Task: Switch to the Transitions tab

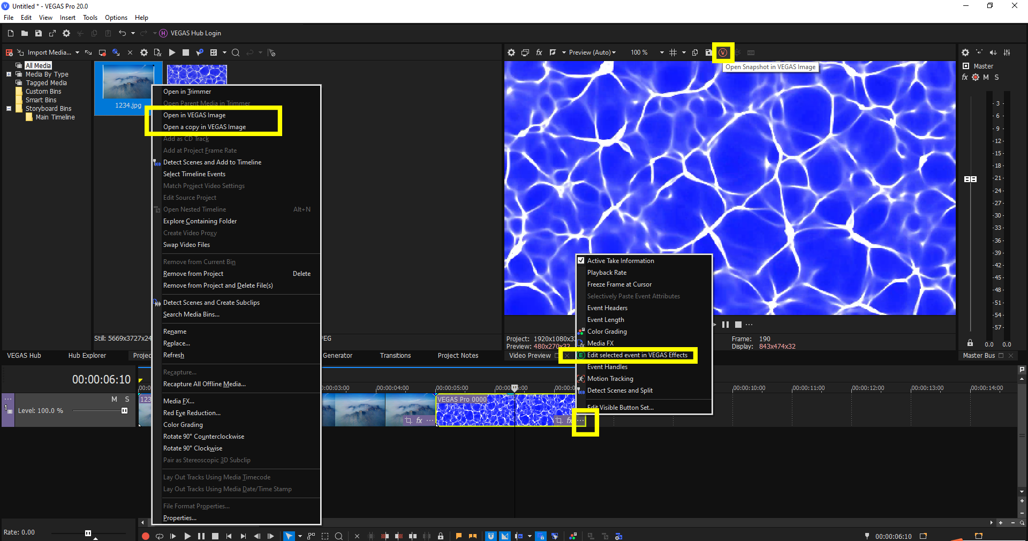Action: [395, 356]
